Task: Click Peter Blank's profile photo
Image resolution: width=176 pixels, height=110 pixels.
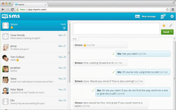Action: pos(5,91)
